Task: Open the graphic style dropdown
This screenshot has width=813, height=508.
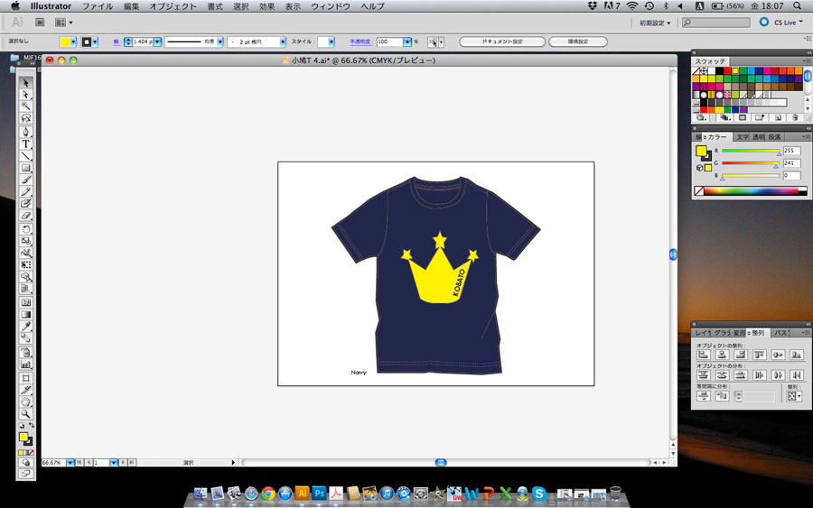Action: click(x=332, y=42)
